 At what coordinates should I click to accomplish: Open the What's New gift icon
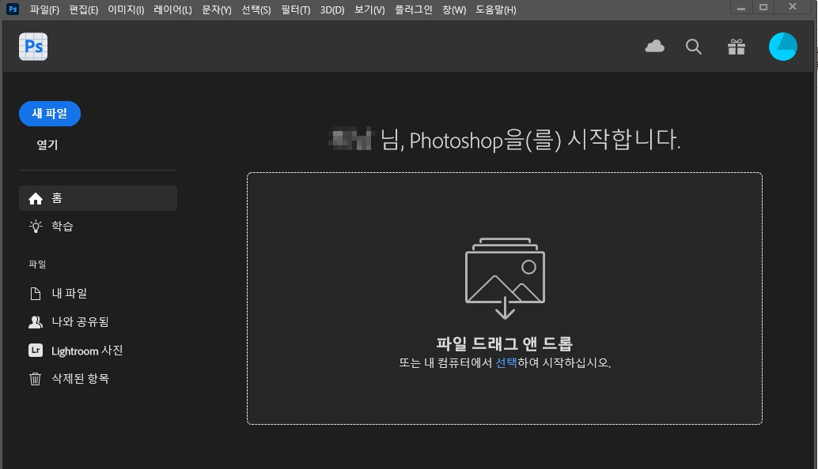click(736, 47)
